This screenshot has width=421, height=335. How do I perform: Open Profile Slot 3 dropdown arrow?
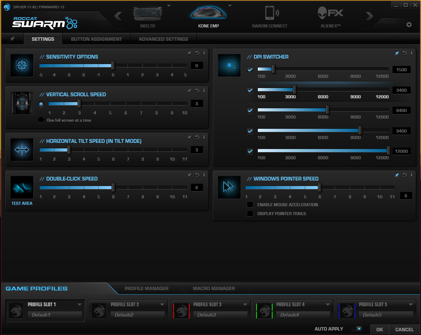tap(245, 305)
